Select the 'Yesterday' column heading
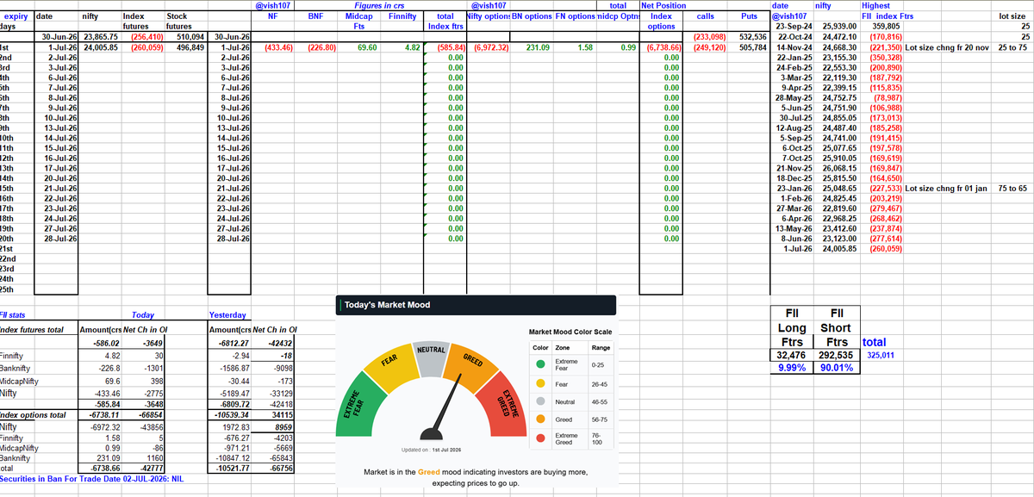This screenshot has height=497, width=1034. (x=227, y=315)
